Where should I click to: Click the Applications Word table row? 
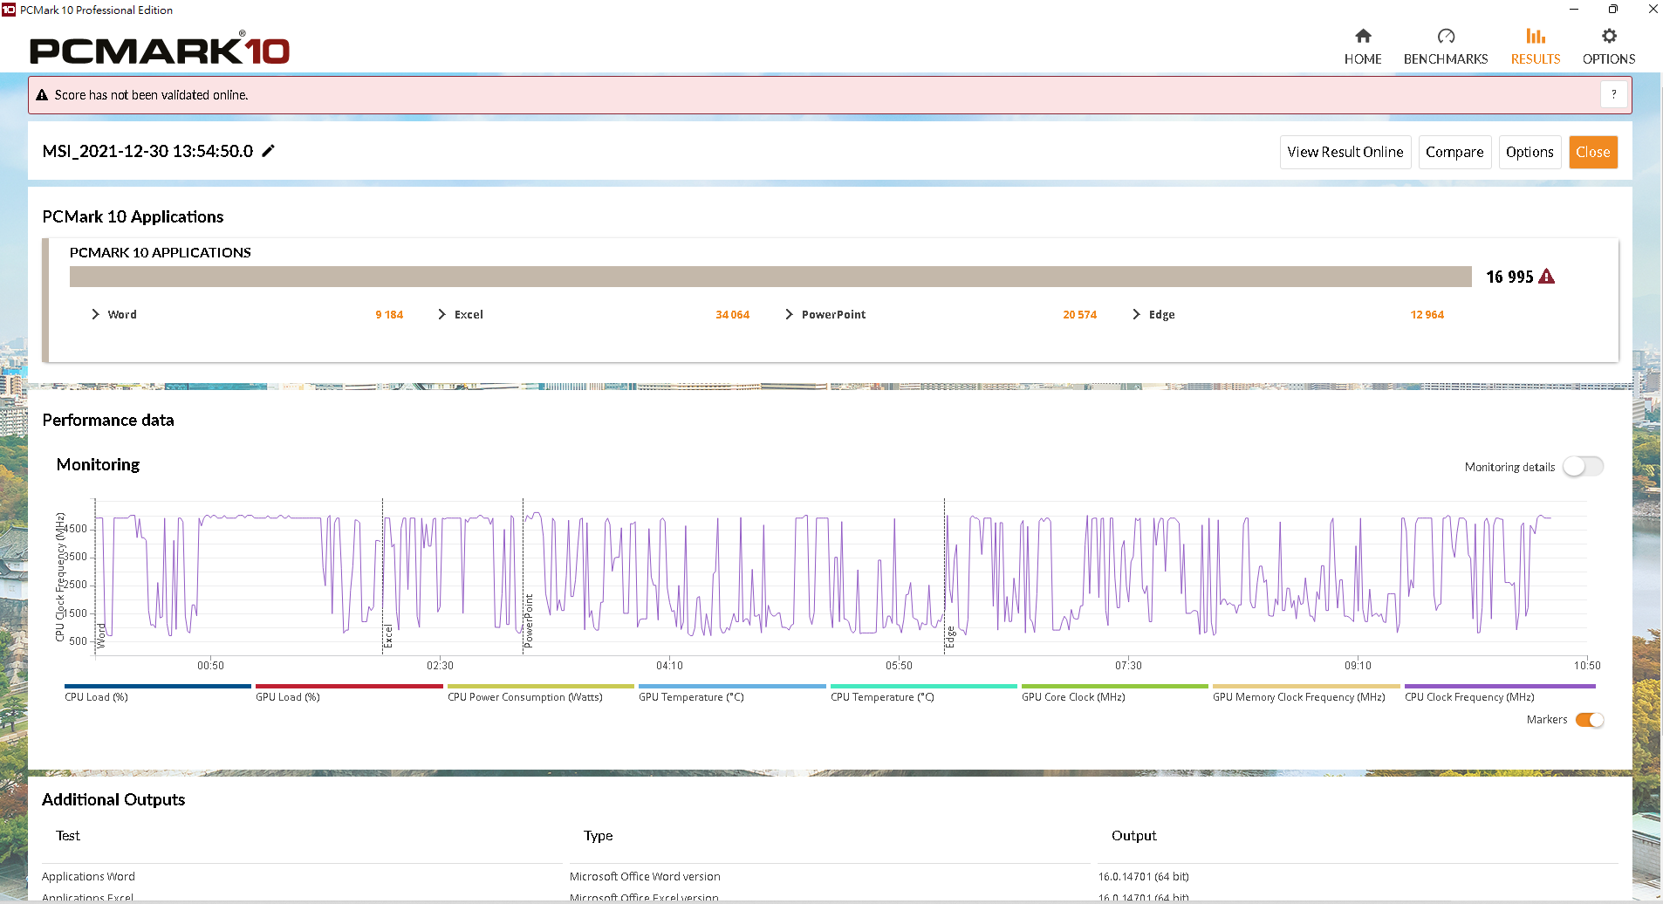click(x=830, y=876)
